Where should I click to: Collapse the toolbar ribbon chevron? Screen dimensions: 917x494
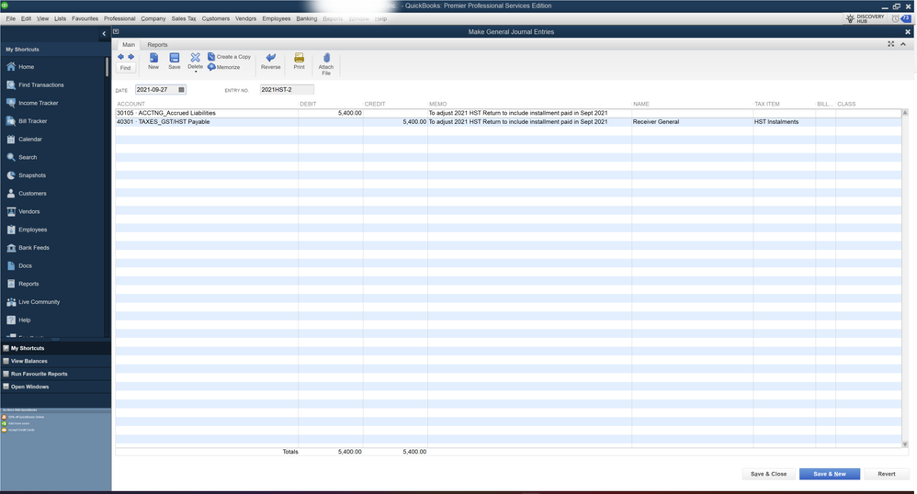(x=903, y=44)
